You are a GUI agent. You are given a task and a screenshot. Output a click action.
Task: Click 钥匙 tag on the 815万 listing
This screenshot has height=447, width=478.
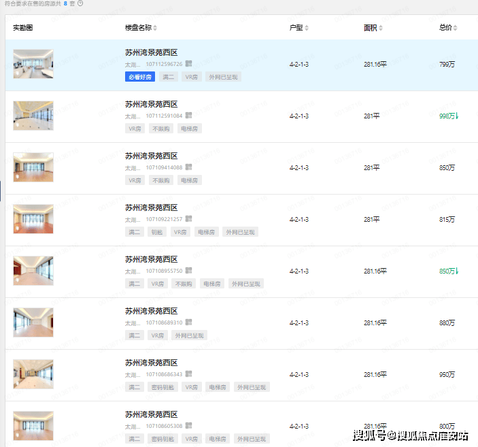click(x=157, y=232)
